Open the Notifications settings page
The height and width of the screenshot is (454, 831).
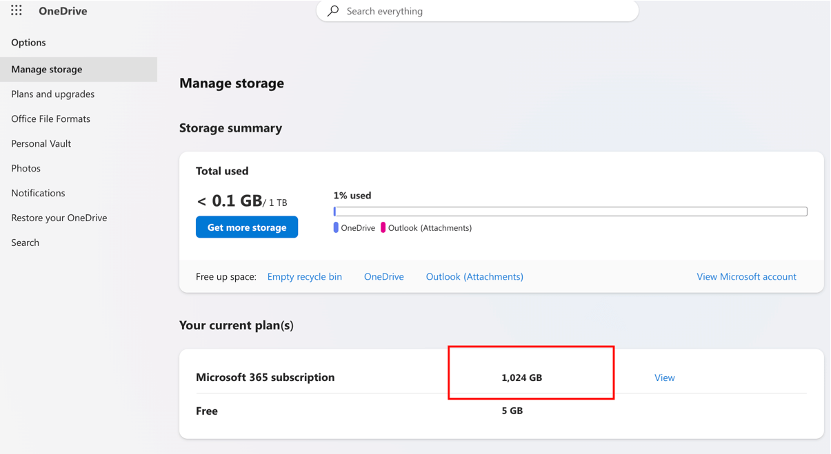coord(38,193)
